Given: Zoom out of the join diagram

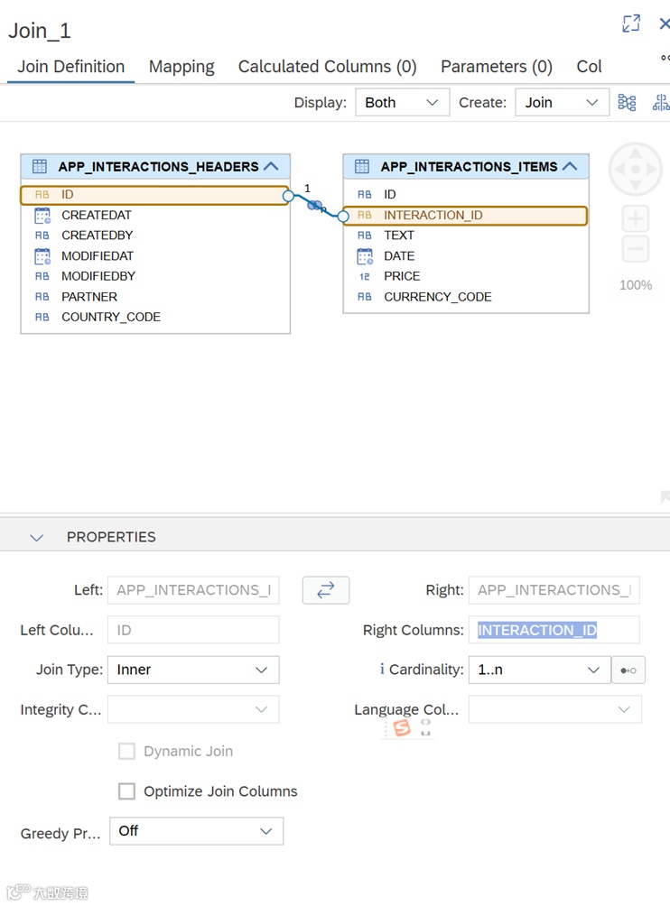Looking at the screenshot, I should click(636, 248).
